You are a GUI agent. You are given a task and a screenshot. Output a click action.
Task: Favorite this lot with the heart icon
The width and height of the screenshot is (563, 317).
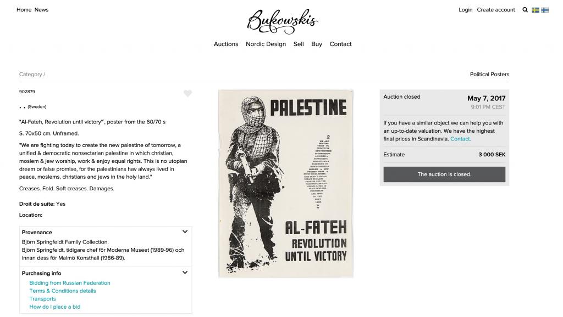(188, 93)
